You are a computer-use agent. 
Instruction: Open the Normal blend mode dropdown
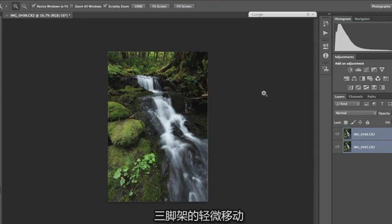(355, 113)
